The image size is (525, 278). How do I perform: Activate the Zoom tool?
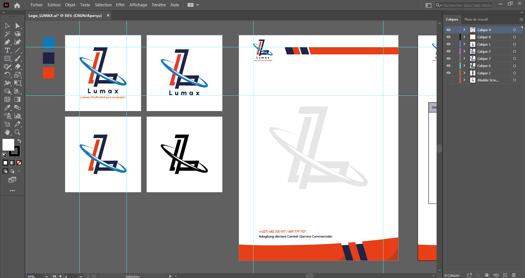18,132
